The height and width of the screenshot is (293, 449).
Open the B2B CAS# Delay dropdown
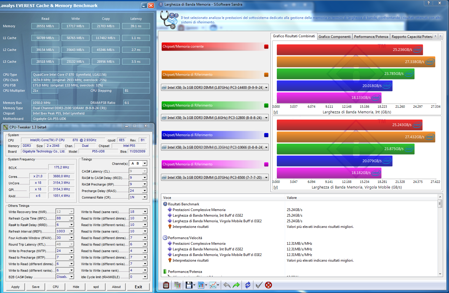click(71, 277)
